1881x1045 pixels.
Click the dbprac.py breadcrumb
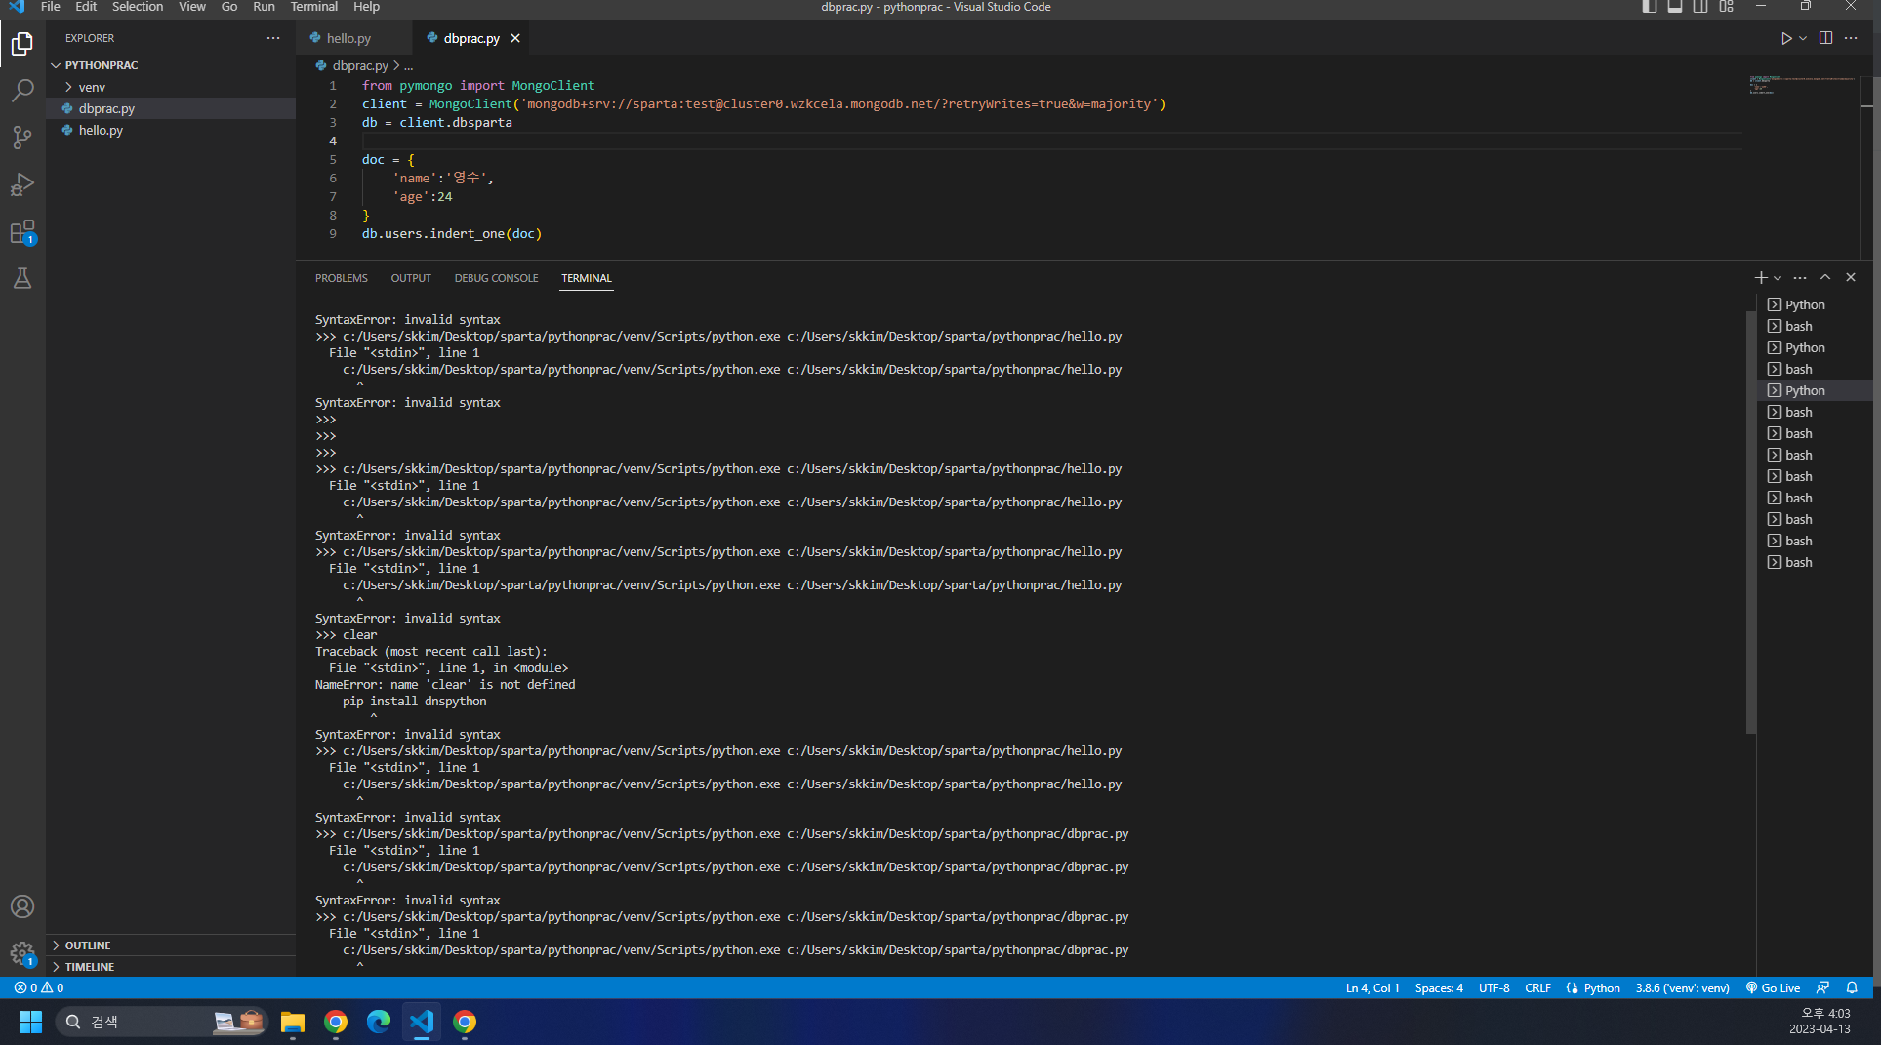(360, 65)
